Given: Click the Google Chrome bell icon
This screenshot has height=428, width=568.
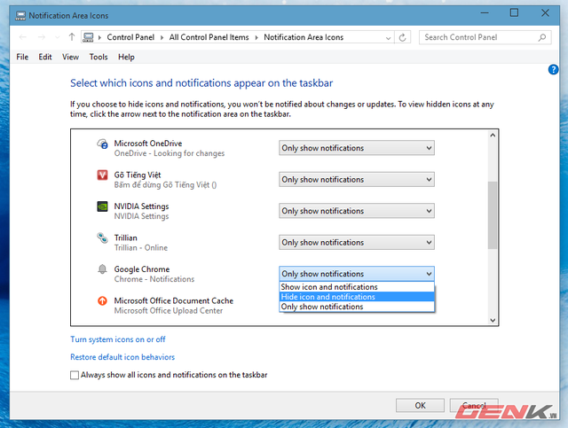Looking at the screenshot, I should [103, 269].
